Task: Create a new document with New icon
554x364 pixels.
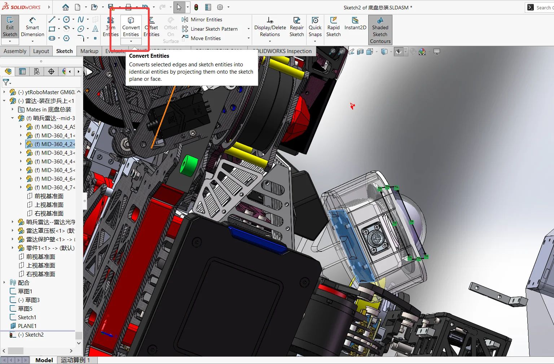Action: click(x=78, y=7)
